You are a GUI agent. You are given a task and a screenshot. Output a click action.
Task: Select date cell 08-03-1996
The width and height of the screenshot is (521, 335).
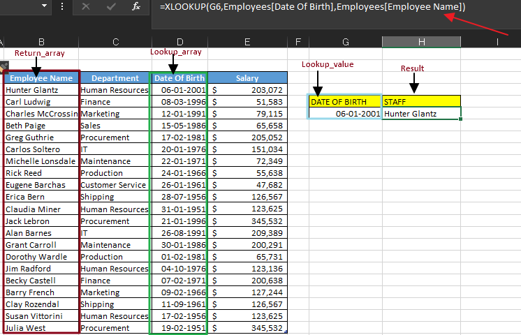coord(179,102)
